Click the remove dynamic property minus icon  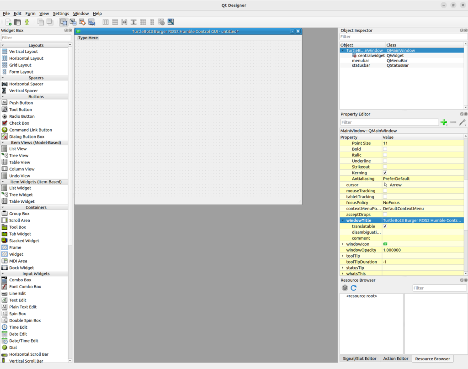click(x=453, y=122)
